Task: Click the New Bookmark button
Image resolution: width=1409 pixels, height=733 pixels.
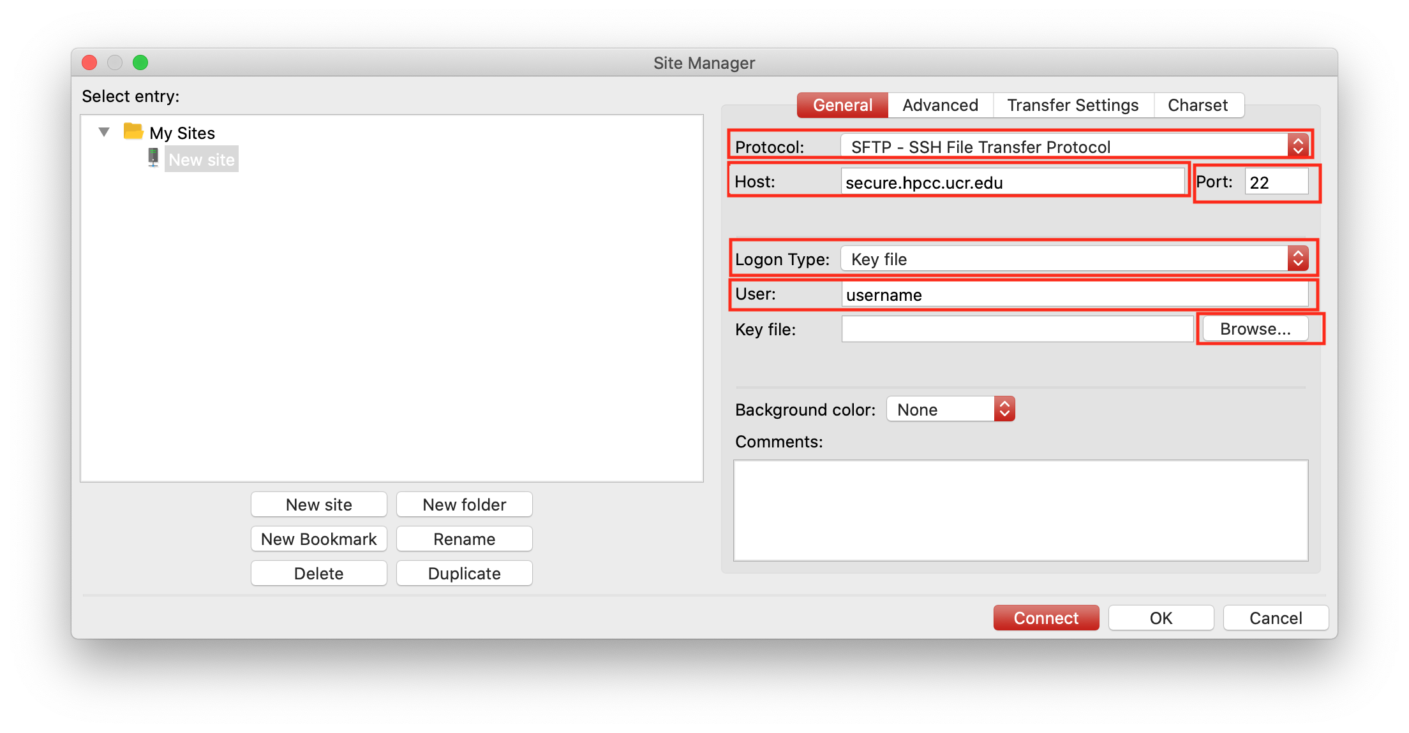Action: click(x=318, y=539)
